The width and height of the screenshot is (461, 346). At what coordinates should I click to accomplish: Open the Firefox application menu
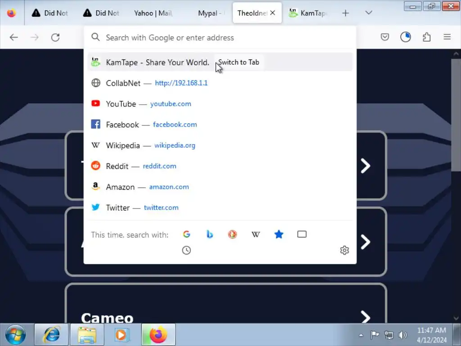[x=447, y=37]
